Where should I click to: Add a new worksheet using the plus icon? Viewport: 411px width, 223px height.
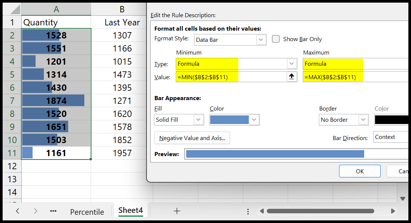[x=177, y=211]
